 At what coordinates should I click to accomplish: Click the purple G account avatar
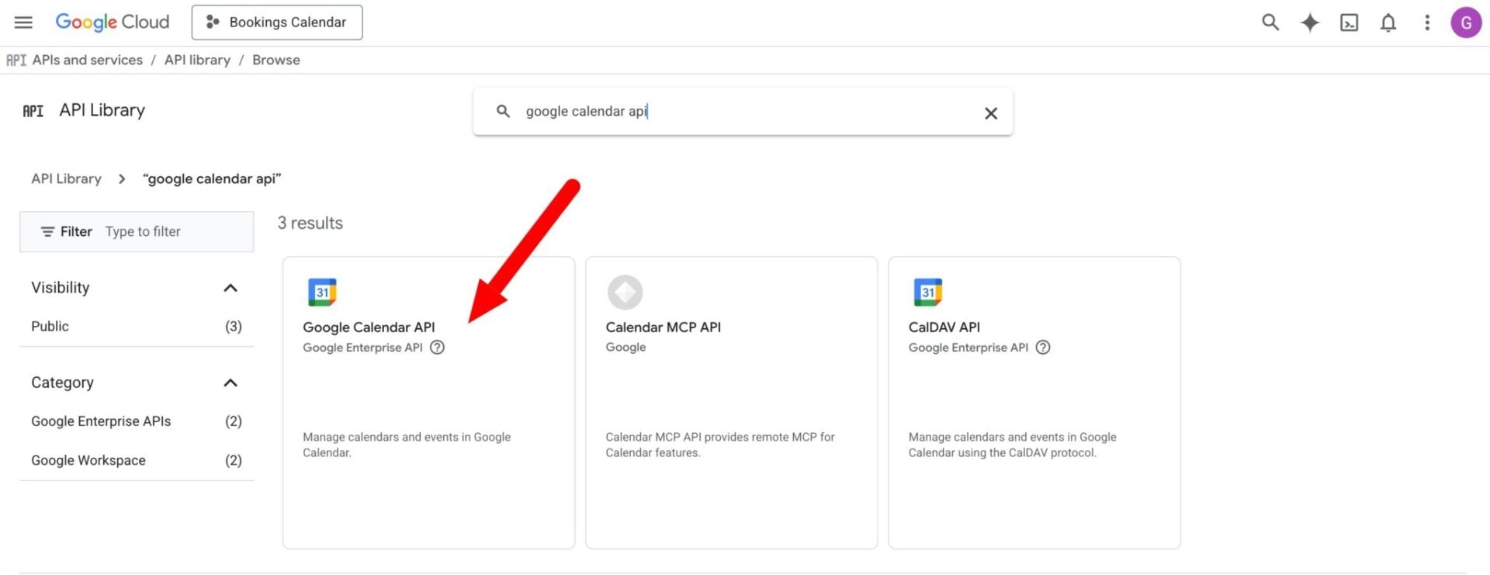tap(1466, 23)
